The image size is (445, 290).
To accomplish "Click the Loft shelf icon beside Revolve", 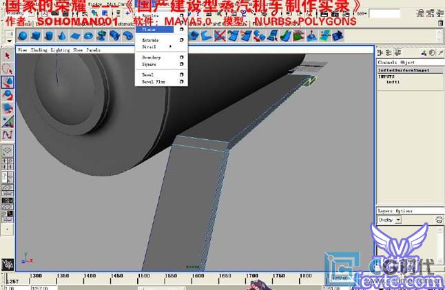I will pos(114,36).
